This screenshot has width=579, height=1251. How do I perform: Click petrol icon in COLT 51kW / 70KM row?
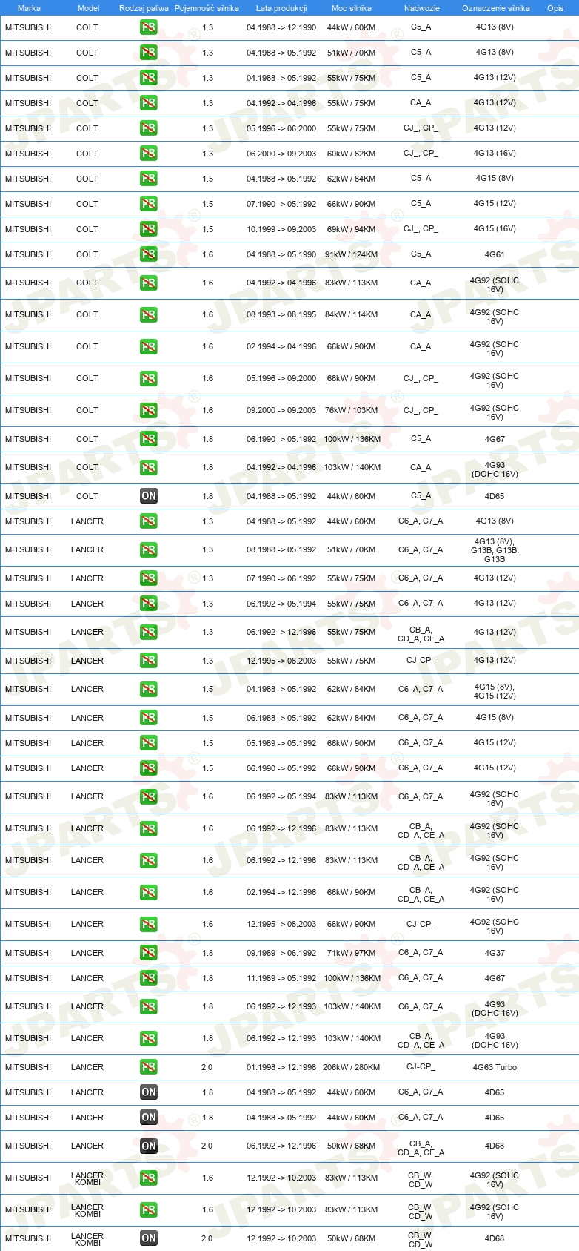[148, 53]
